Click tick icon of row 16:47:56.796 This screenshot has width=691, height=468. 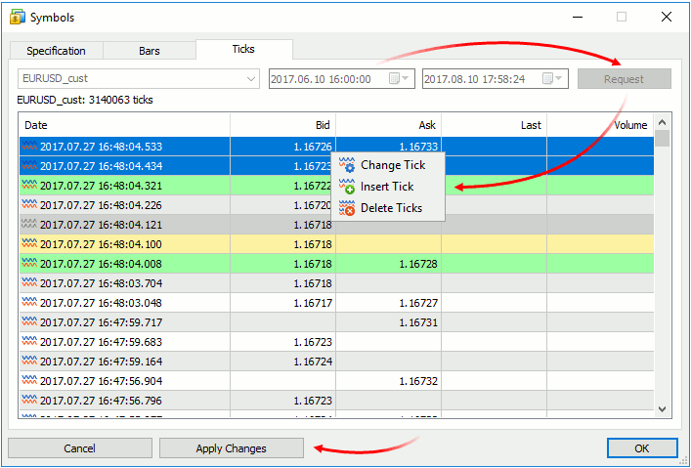(29, 401)
